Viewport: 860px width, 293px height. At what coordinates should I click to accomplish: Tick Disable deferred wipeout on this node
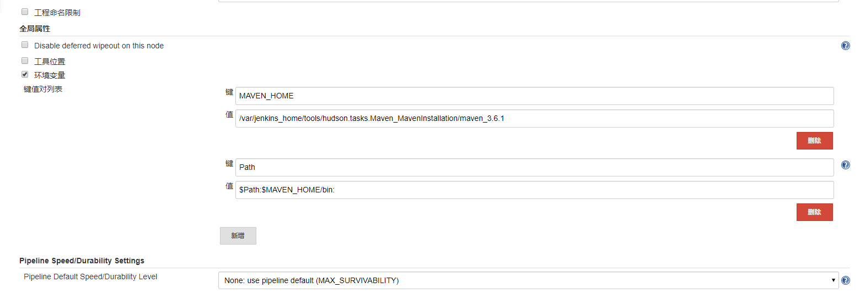(25, 45)
